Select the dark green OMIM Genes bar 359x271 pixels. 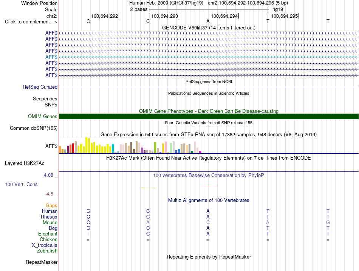pos(209,116)
